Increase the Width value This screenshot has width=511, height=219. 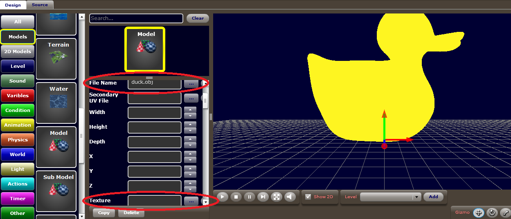coord(190,110)
